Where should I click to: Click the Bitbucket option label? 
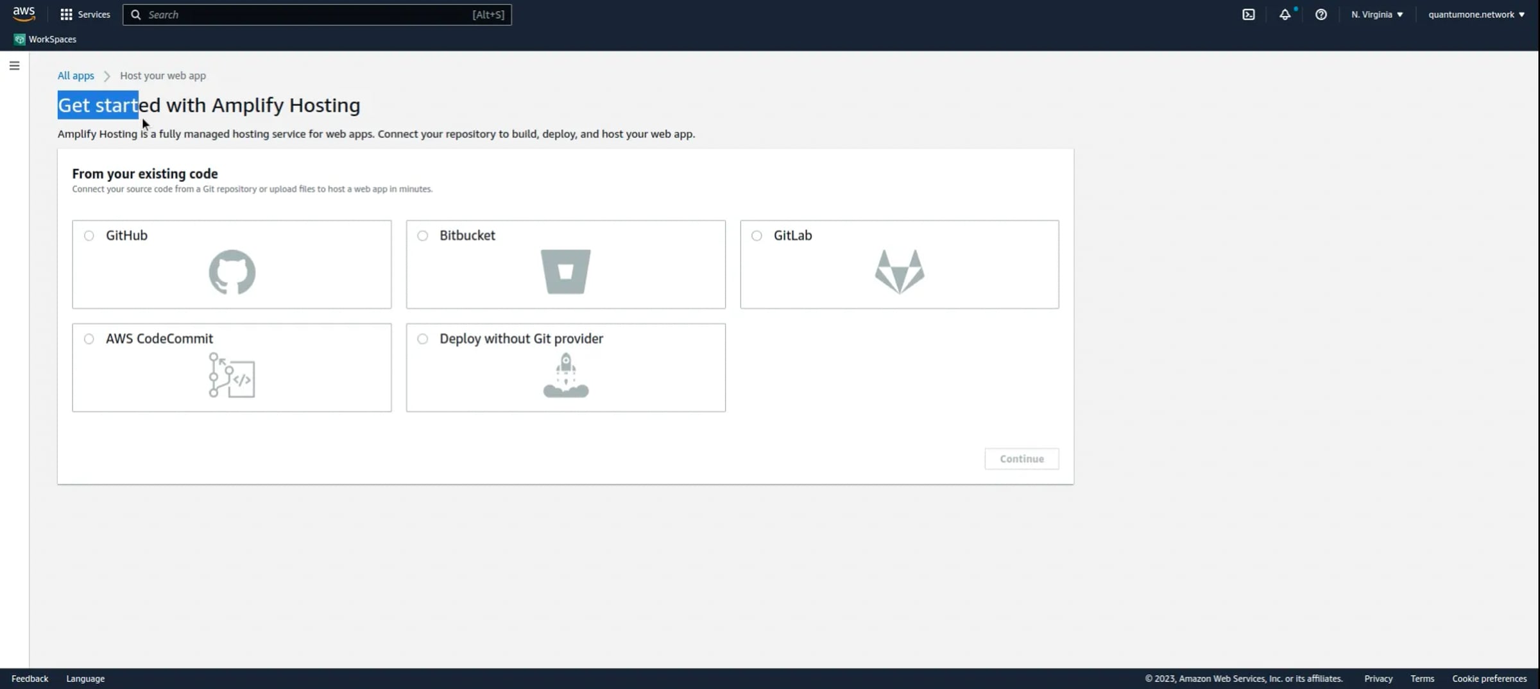pyautogui.click(x=467, y=235)
